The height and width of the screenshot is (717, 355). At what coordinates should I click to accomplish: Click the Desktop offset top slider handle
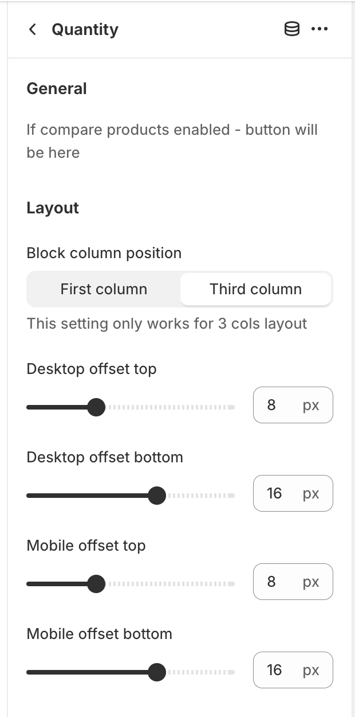pos(96,407)
